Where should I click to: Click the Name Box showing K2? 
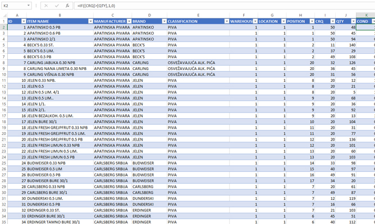[12, 6]
